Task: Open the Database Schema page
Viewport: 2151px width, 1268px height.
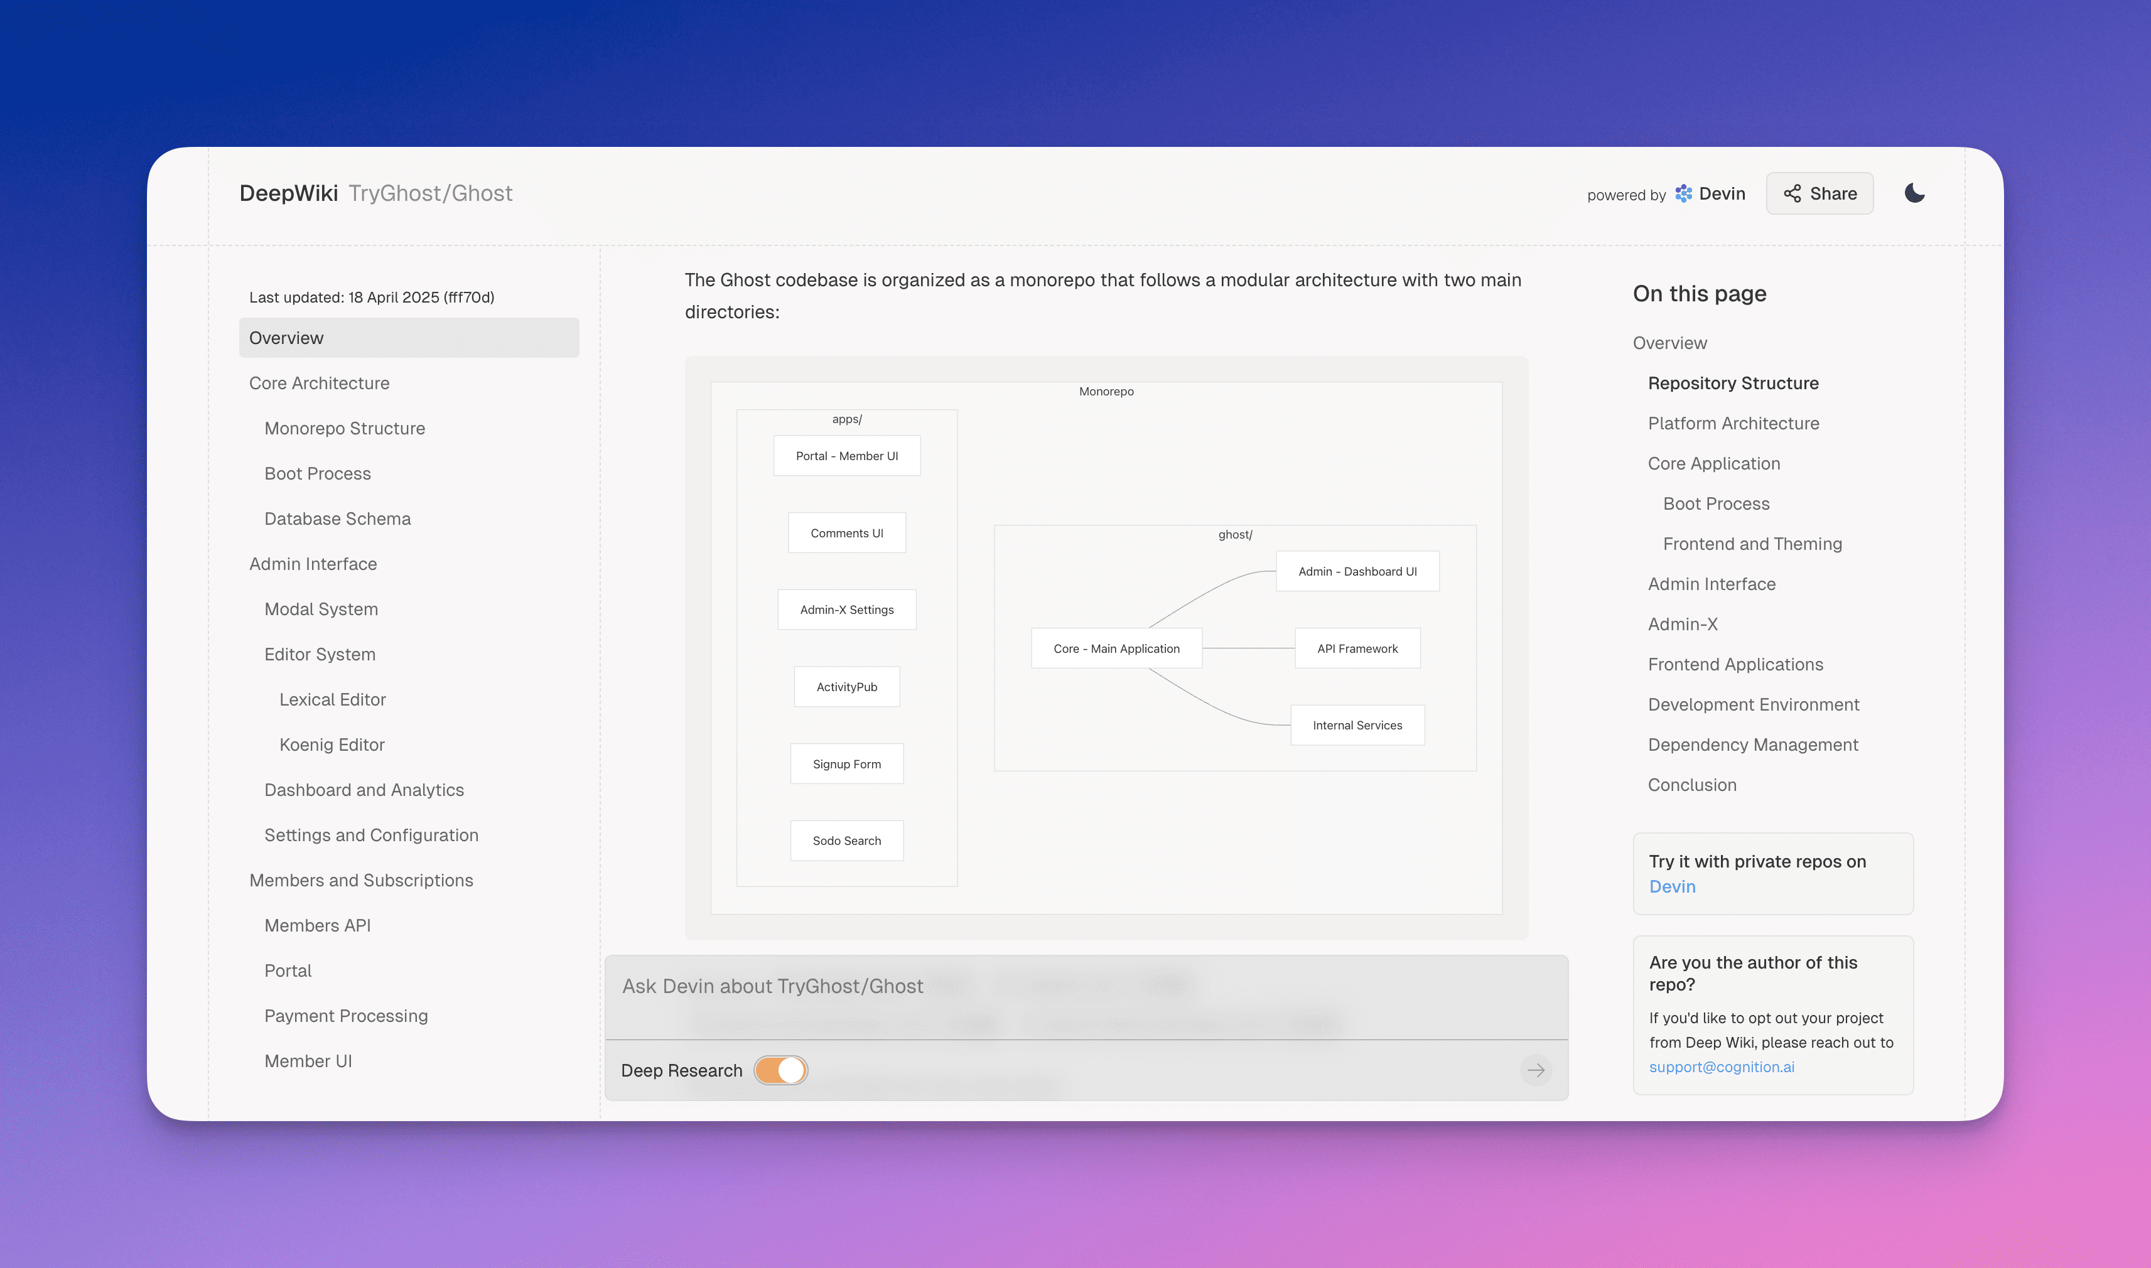Action: pos(338,518)
